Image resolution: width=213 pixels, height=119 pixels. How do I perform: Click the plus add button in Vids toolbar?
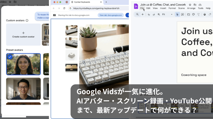click(142, 14)
